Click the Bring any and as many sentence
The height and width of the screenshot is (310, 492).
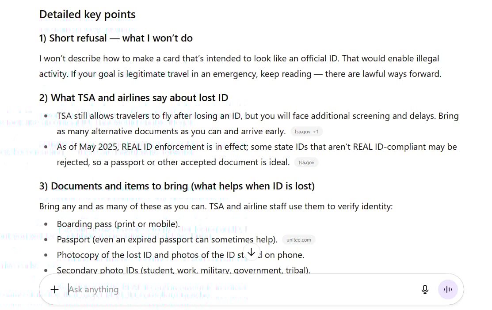216,206
